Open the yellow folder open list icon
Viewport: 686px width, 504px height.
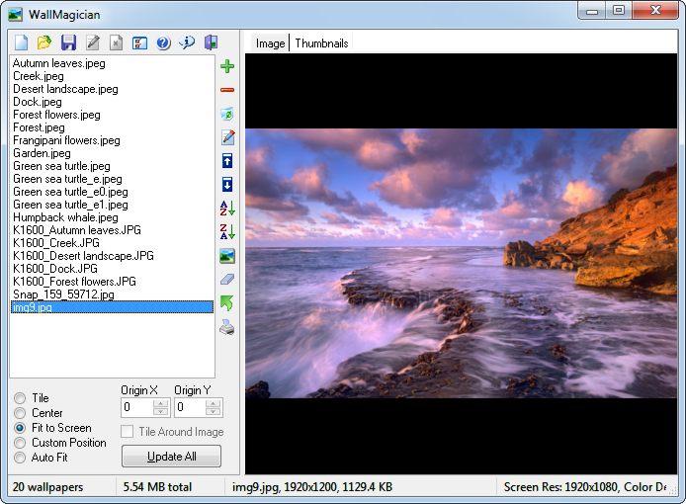pyautogui.click(x=44, y=42)
